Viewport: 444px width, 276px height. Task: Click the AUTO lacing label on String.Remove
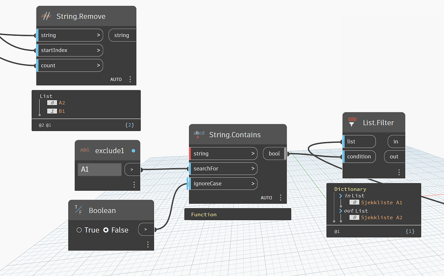[116, 79]
